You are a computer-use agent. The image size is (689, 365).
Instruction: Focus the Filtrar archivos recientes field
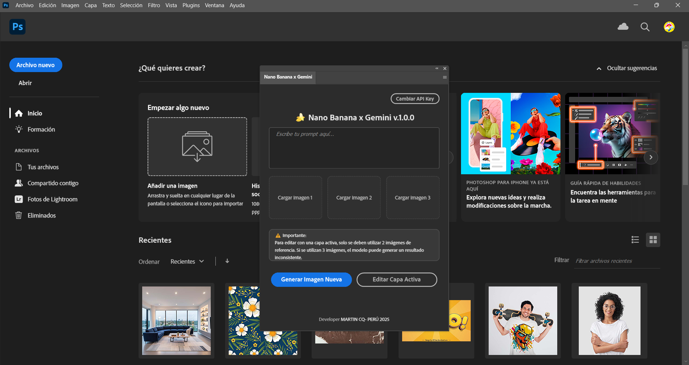(x=617, y=261)
